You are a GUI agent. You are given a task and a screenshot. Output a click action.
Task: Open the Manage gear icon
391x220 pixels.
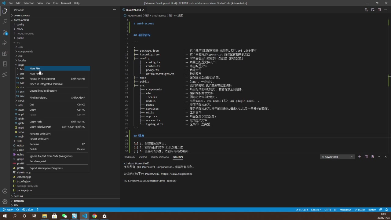(x=5, y=202)
